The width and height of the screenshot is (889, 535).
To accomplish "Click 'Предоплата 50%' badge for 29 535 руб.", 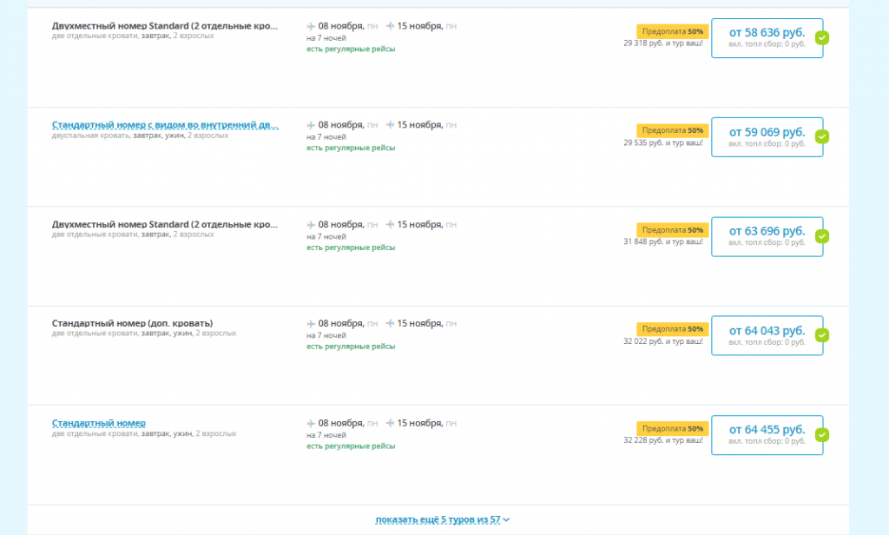I will 673,130.
